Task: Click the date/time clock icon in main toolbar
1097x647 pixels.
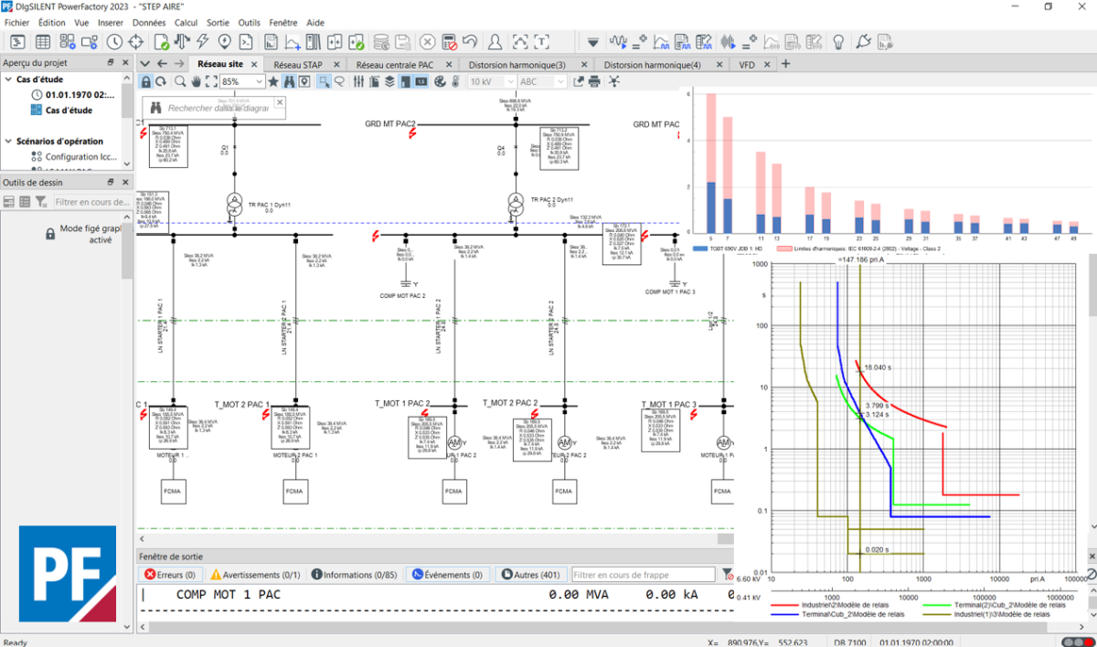Action: coord(114,41)
